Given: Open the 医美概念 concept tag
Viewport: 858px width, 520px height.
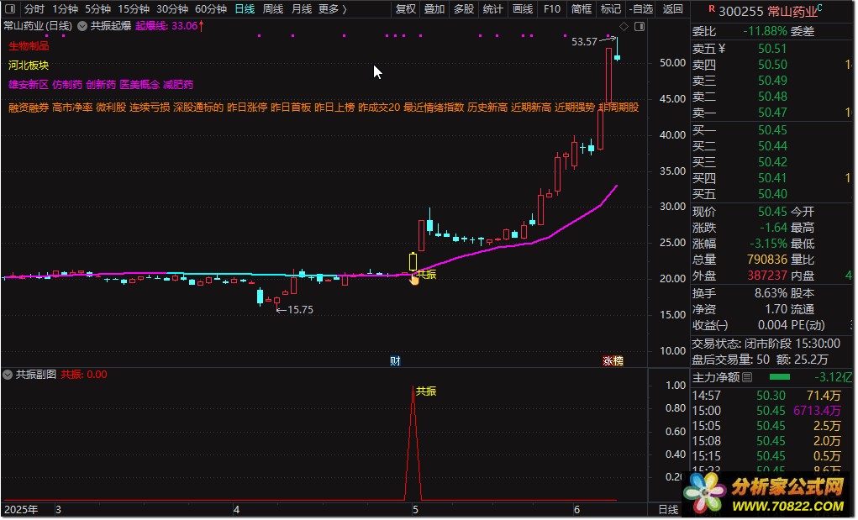Looking at the screenshot, I should click(139, 85).
